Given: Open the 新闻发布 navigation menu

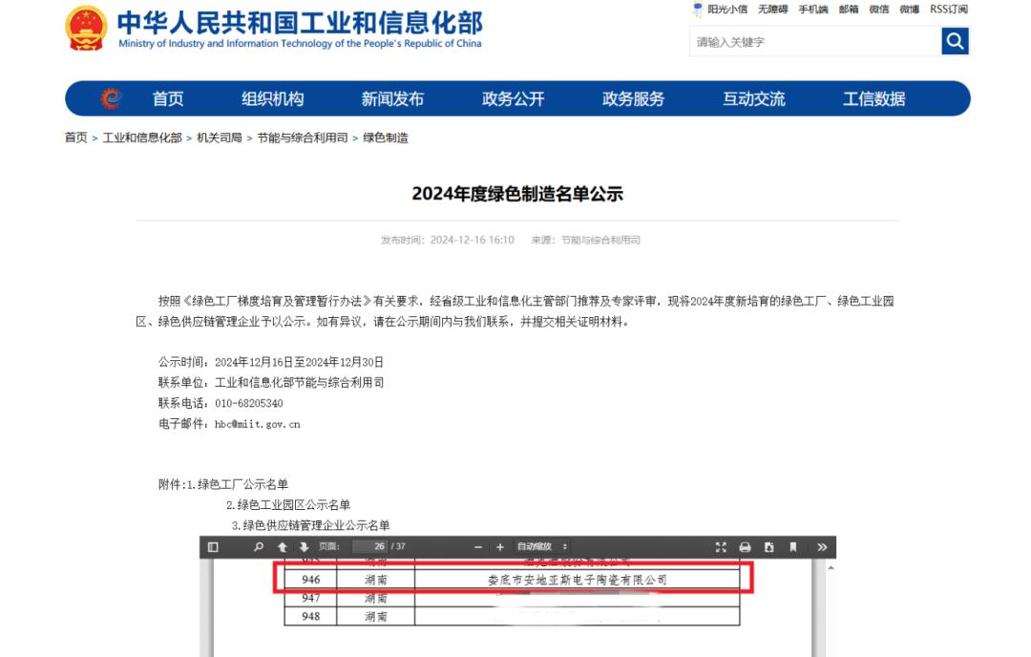Looking at the screenshot, I should (392, 99).
